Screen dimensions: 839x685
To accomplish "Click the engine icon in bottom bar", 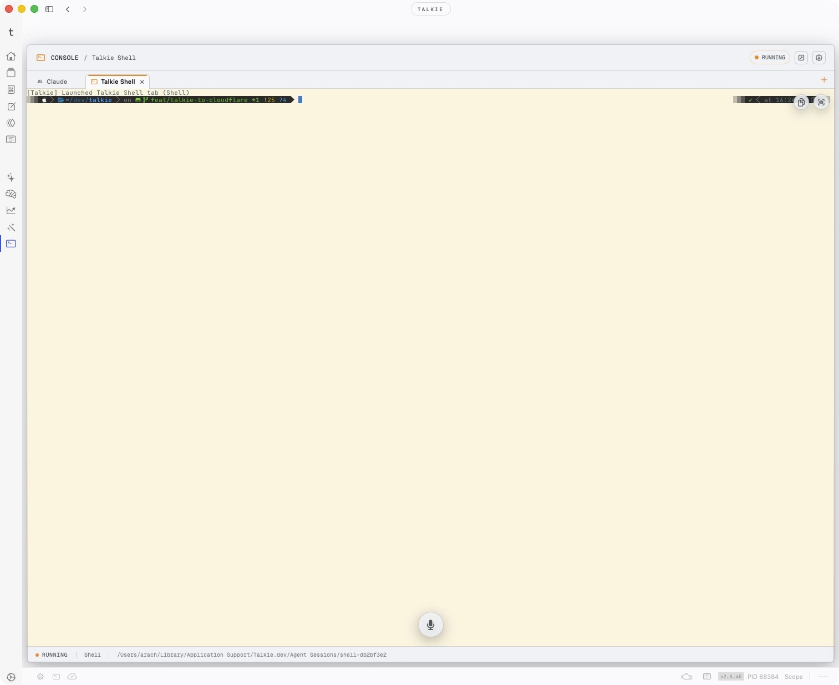I will pyautogui.click(x=687, y=677).
